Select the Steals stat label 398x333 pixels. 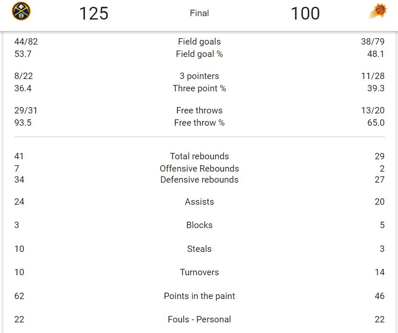[x=199, y=249]
